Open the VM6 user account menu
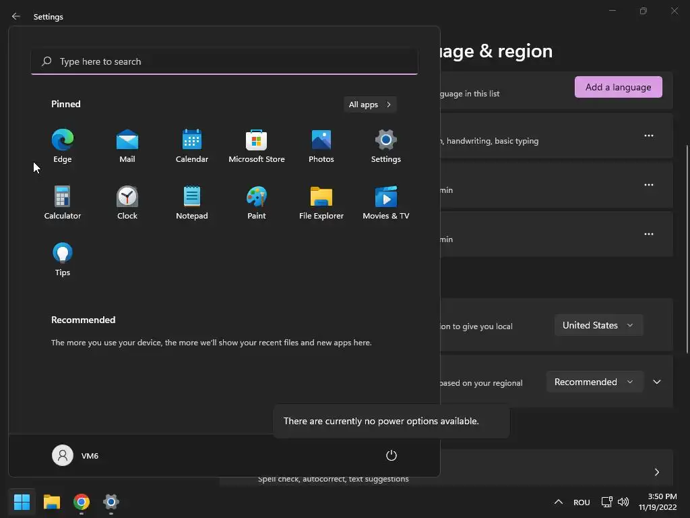Viewport: 690px width, 518px height. point(75,455)
